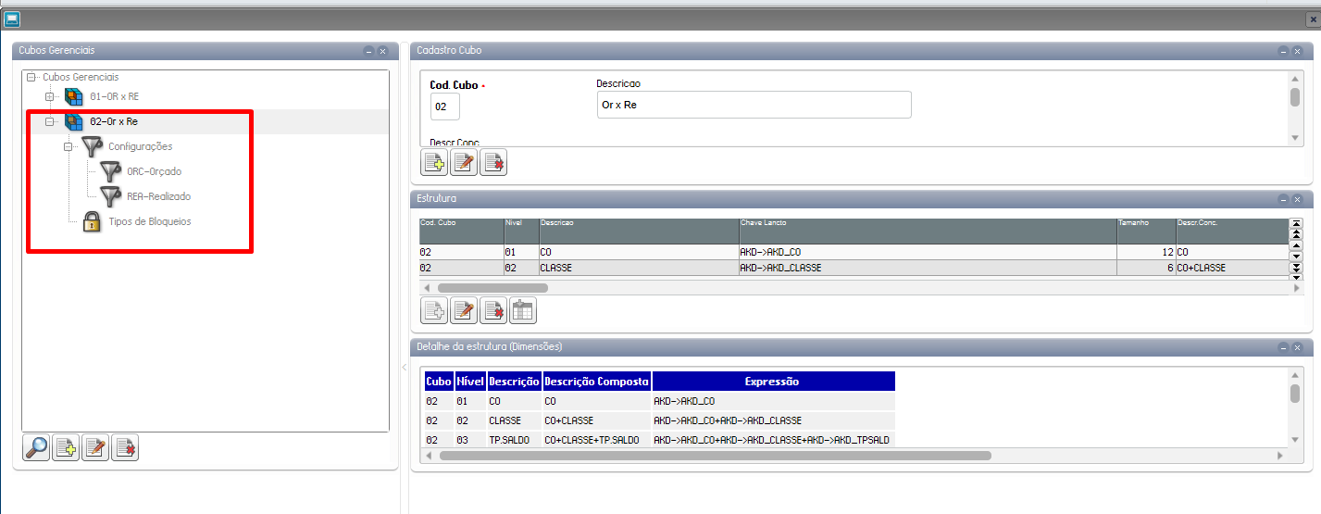1321x514 pixels.
Task: Delete the cube record in Cadastro Cubo
Action: 493,162
